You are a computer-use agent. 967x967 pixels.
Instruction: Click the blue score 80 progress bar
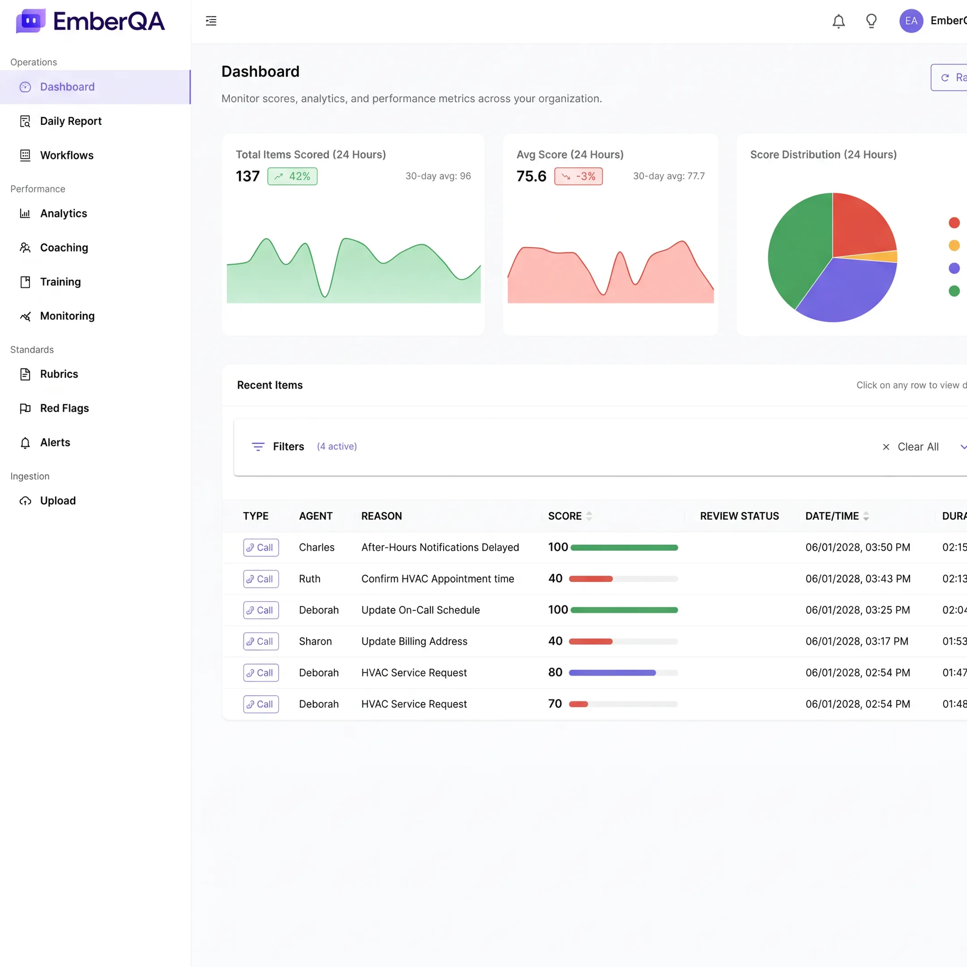pyautogui.click(x=623, y=673)
